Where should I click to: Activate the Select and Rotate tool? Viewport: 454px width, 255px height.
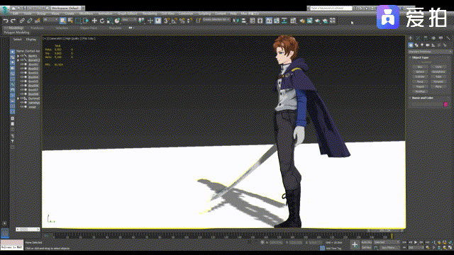click(x=102, y=21)
